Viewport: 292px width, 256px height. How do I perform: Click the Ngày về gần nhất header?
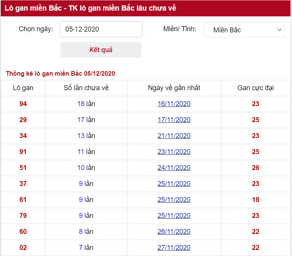pos(174,88)
